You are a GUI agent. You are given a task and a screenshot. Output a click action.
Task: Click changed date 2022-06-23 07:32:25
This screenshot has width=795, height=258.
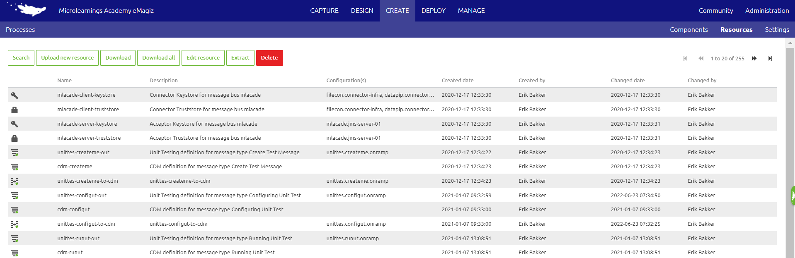pyautogui.click(x=635, y=224)
